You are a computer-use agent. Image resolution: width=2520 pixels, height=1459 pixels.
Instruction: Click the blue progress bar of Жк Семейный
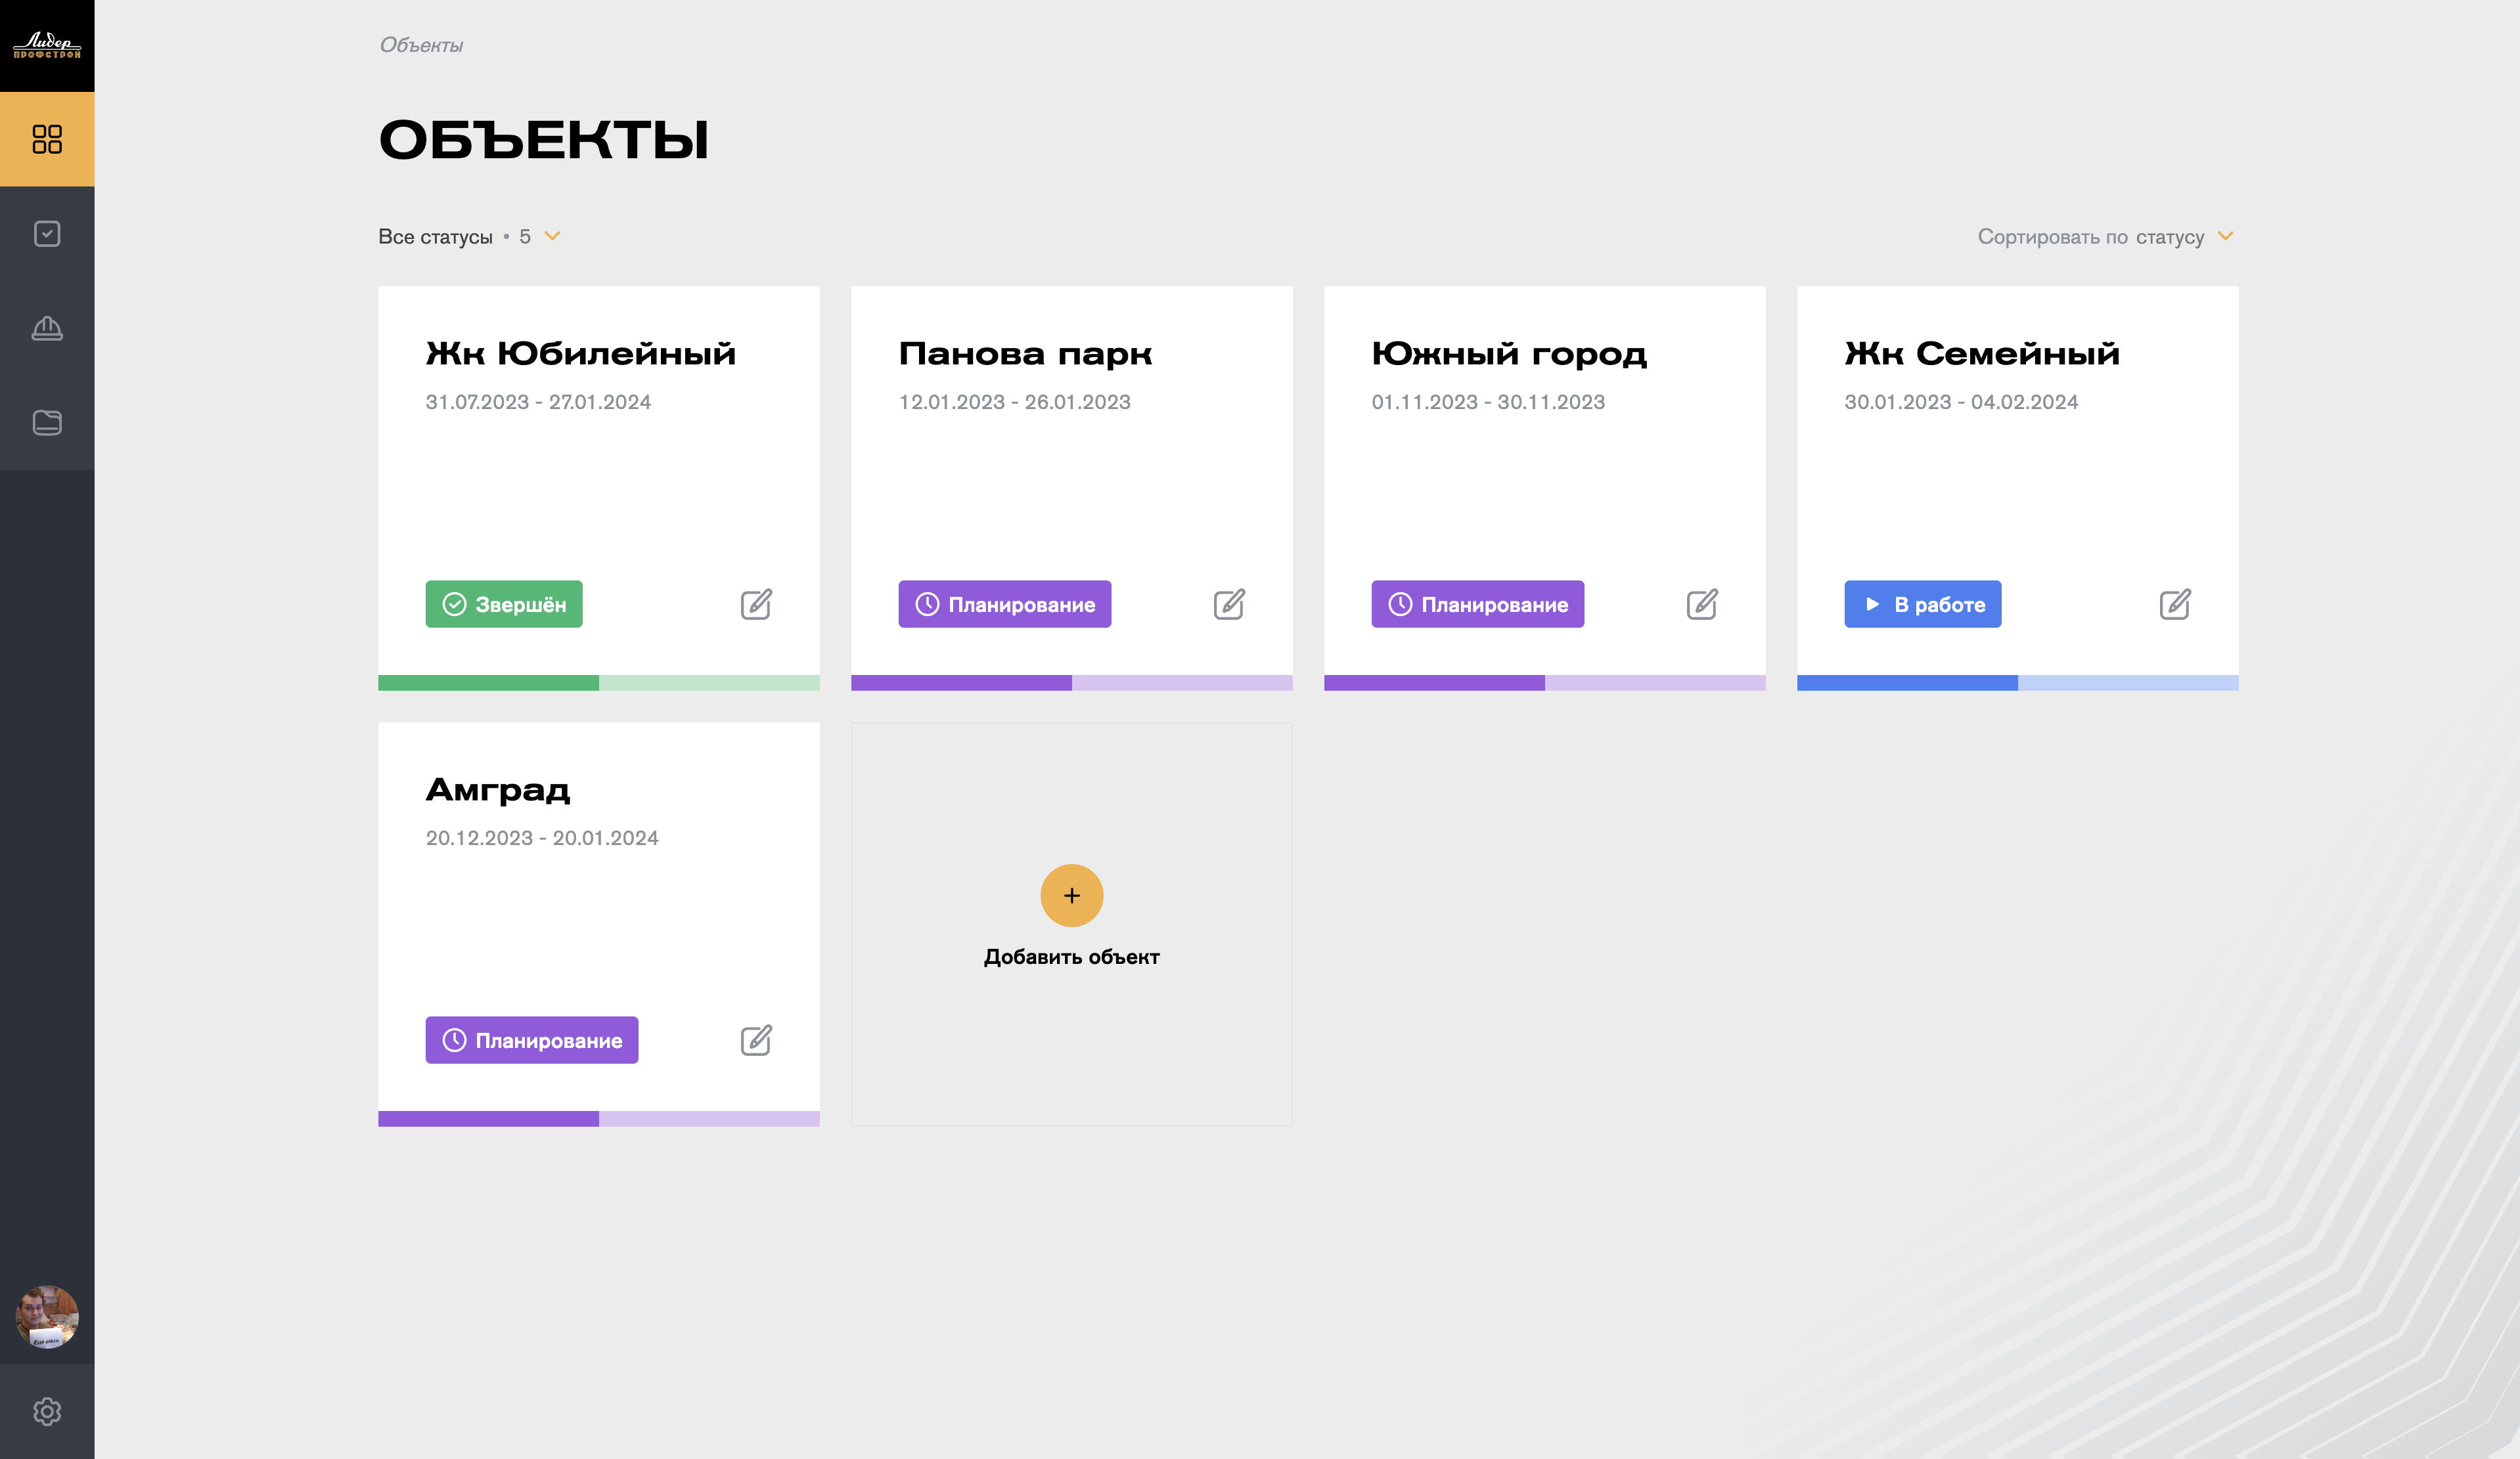(2018, 682)
